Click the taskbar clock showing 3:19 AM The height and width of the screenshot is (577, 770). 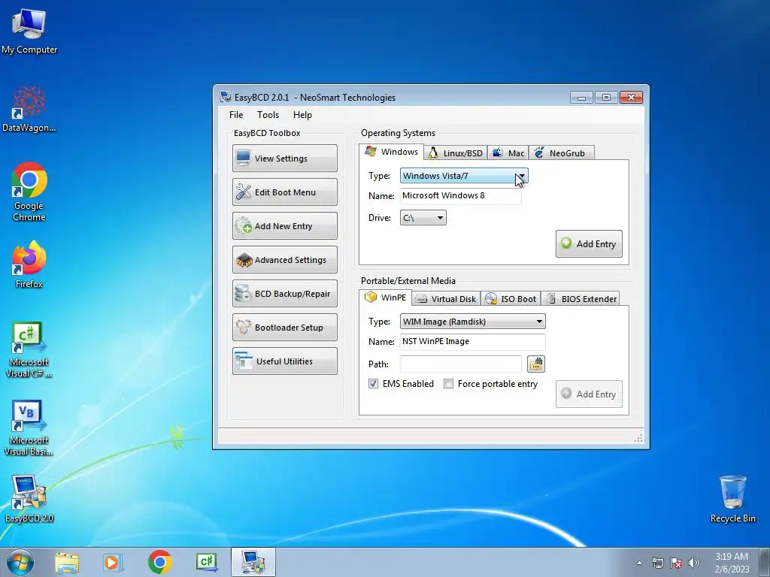732,563
